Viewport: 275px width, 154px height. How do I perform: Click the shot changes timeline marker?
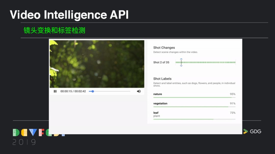click(181, 62)
